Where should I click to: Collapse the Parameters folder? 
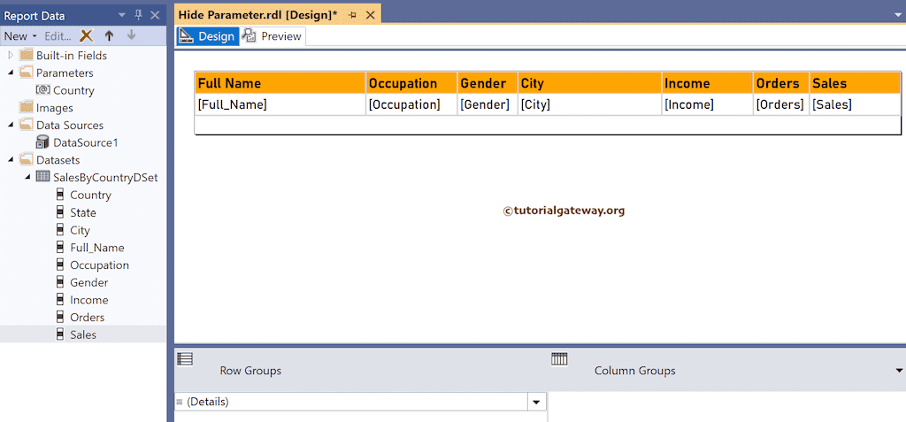click(x=11, y=73)
